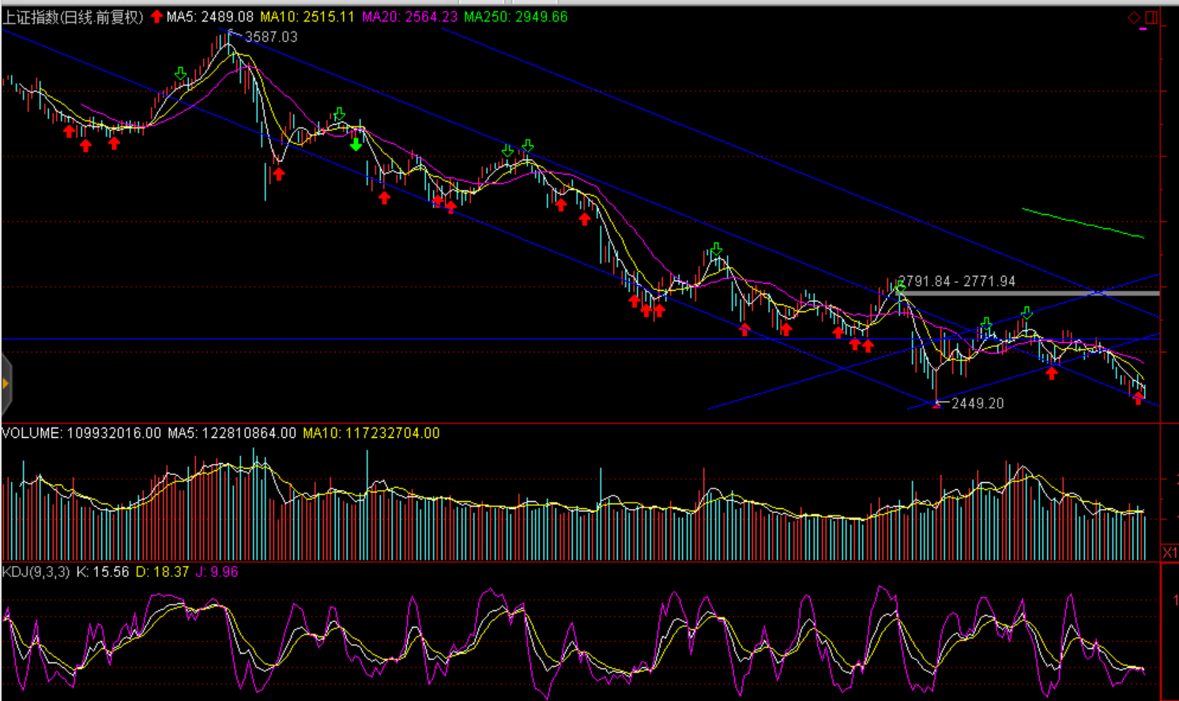
Task: Select the gray gap bar at 2791.84 - 2771.94
Action: click(x=1027, y=293)
